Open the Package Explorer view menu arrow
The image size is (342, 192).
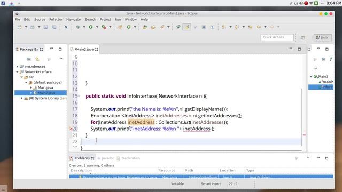point(61,59)
